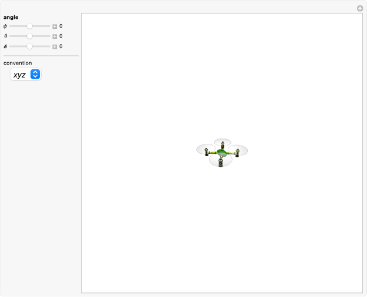
Task: Click the ψ angle slider thumb
Action: 29,26
